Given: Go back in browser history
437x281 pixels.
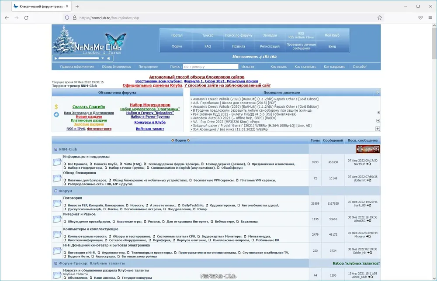Looking at the screenshot, I should tap(7, 18).
